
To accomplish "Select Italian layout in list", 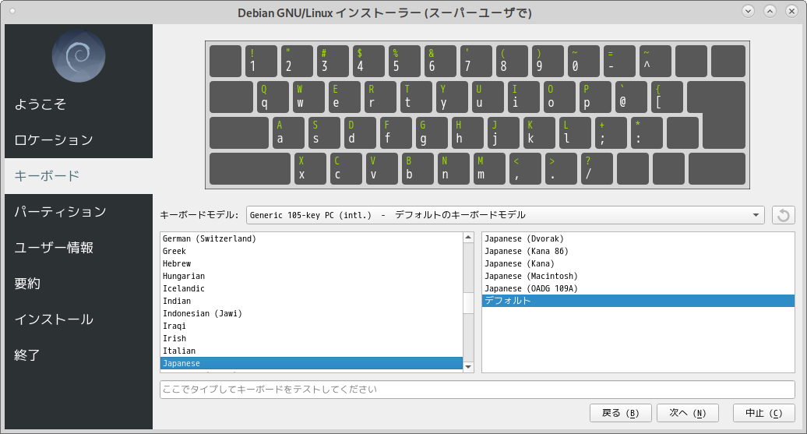I will 312,351.
